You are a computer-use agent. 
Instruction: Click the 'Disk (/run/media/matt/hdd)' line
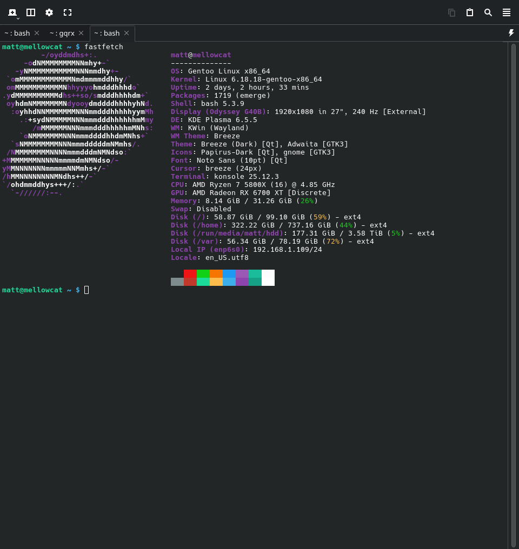pos(303,233)
